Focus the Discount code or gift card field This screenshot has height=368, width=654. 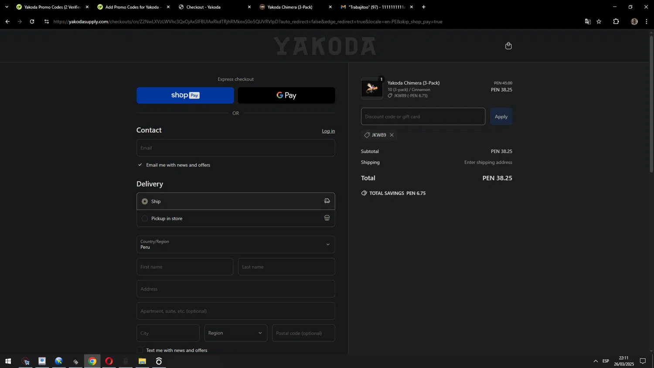(x=423, y=116)
